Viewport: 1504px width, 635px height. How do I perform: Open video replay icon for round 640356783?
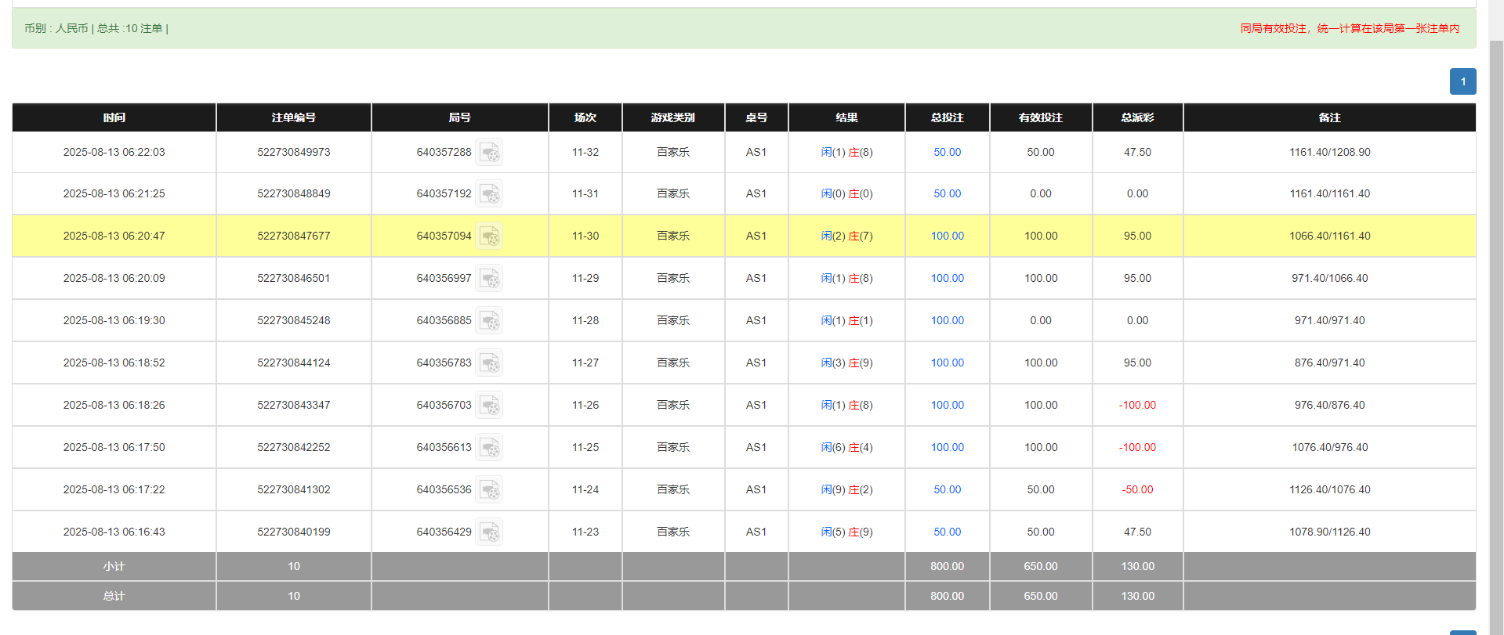[x=489, y=363]
